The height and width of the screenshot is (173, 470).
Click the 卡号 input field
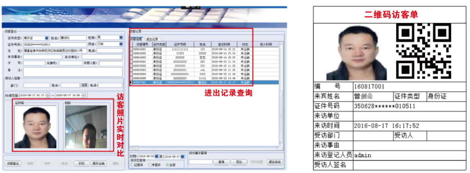click(x=34, y=63)
